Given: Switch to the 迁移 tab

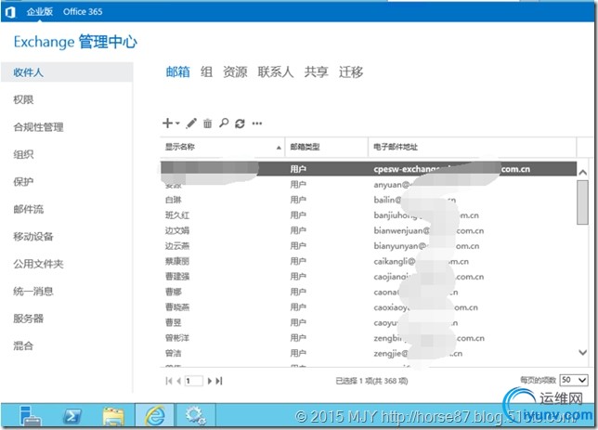Looking at the screenshot, I should point(351,72).
